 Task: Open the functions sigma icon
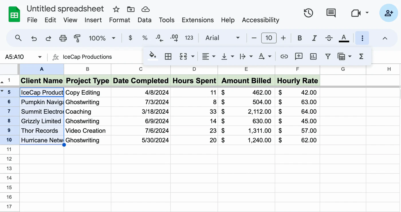point(361,57)
